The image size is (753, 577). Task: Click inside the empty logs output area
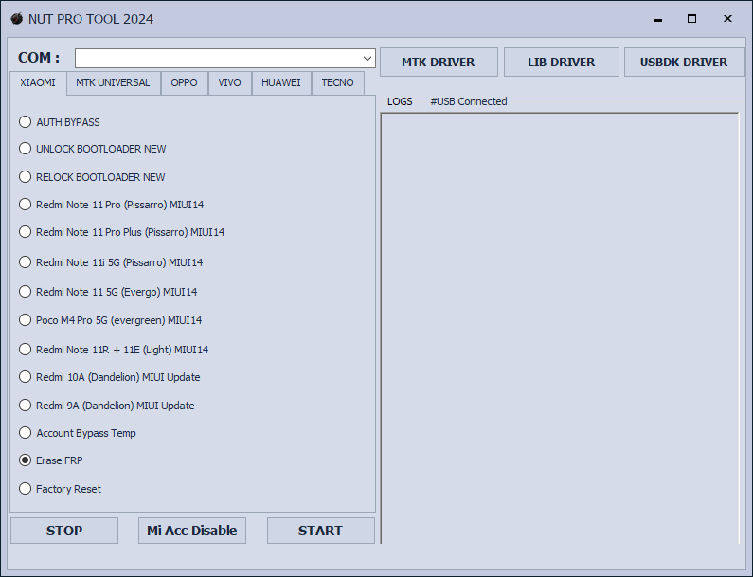(560, 328)
